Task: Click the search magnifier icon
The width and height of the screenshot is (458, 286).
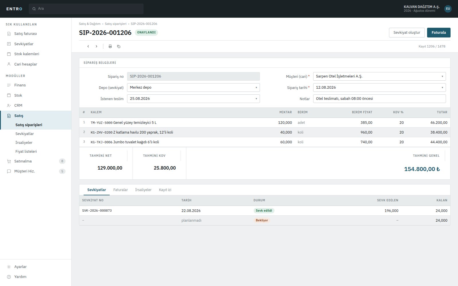Action: click(x=34, y=9)
